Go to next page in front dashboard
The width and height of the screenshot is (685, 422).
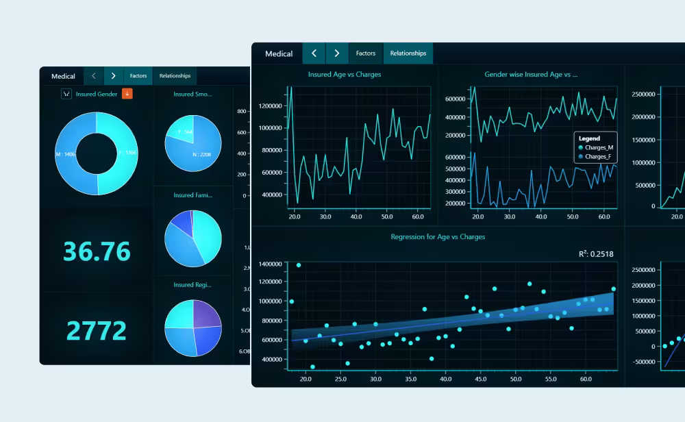coord(336,53)
